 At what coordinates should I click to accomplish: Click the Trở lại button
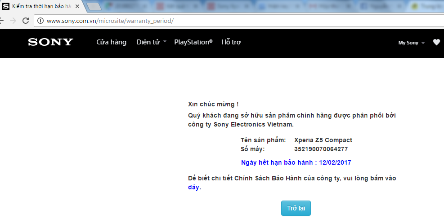tap(296, 208)
